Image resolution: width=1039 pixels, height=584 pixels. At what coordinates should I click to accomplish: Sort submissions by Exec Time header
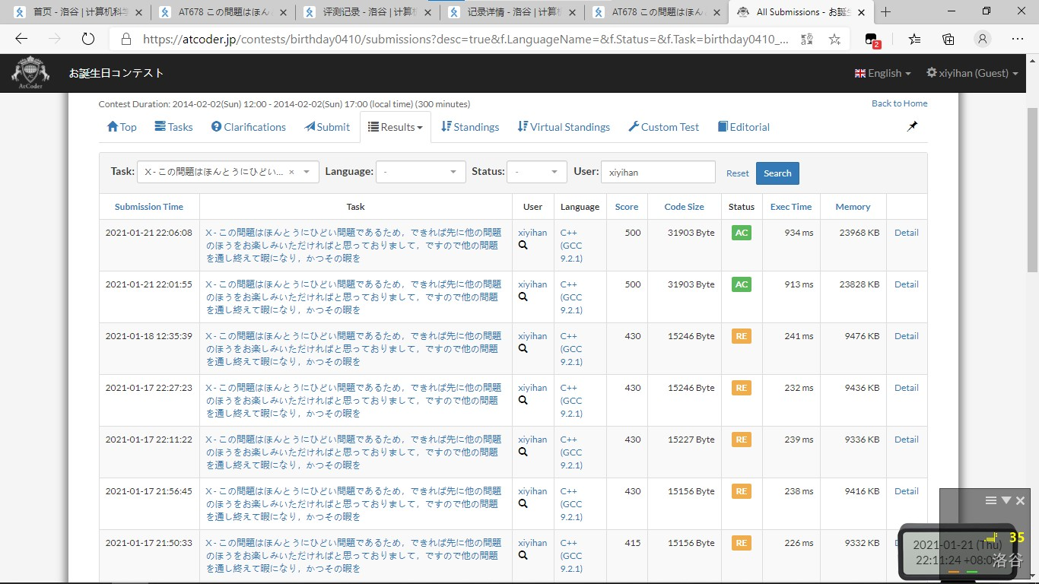click(790, 207)
